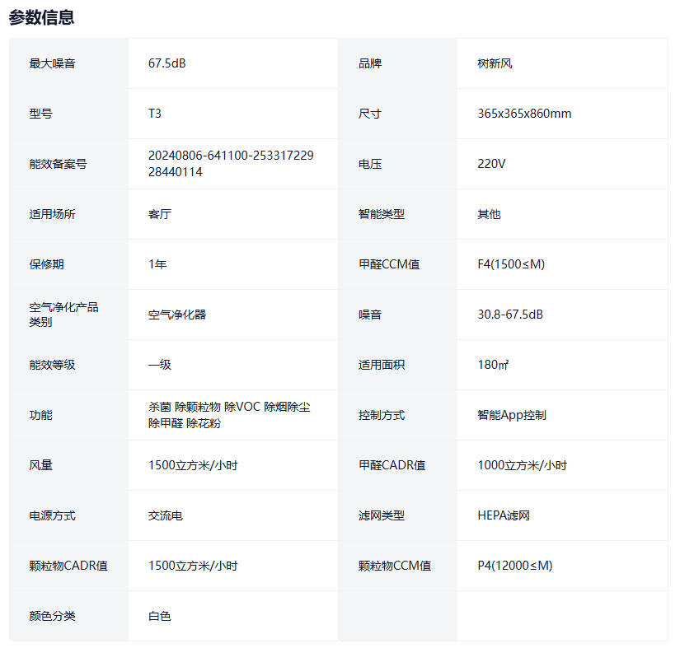Image resolution: width=680 pixels, height=648 pixels.
Task: Select the 功能 features list text
Action: (229, 415)
